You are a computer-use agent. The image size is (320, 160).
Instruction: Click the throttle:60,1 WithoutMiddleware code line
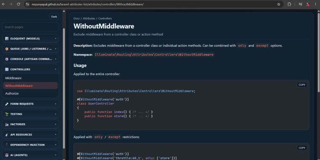[127, 158]
